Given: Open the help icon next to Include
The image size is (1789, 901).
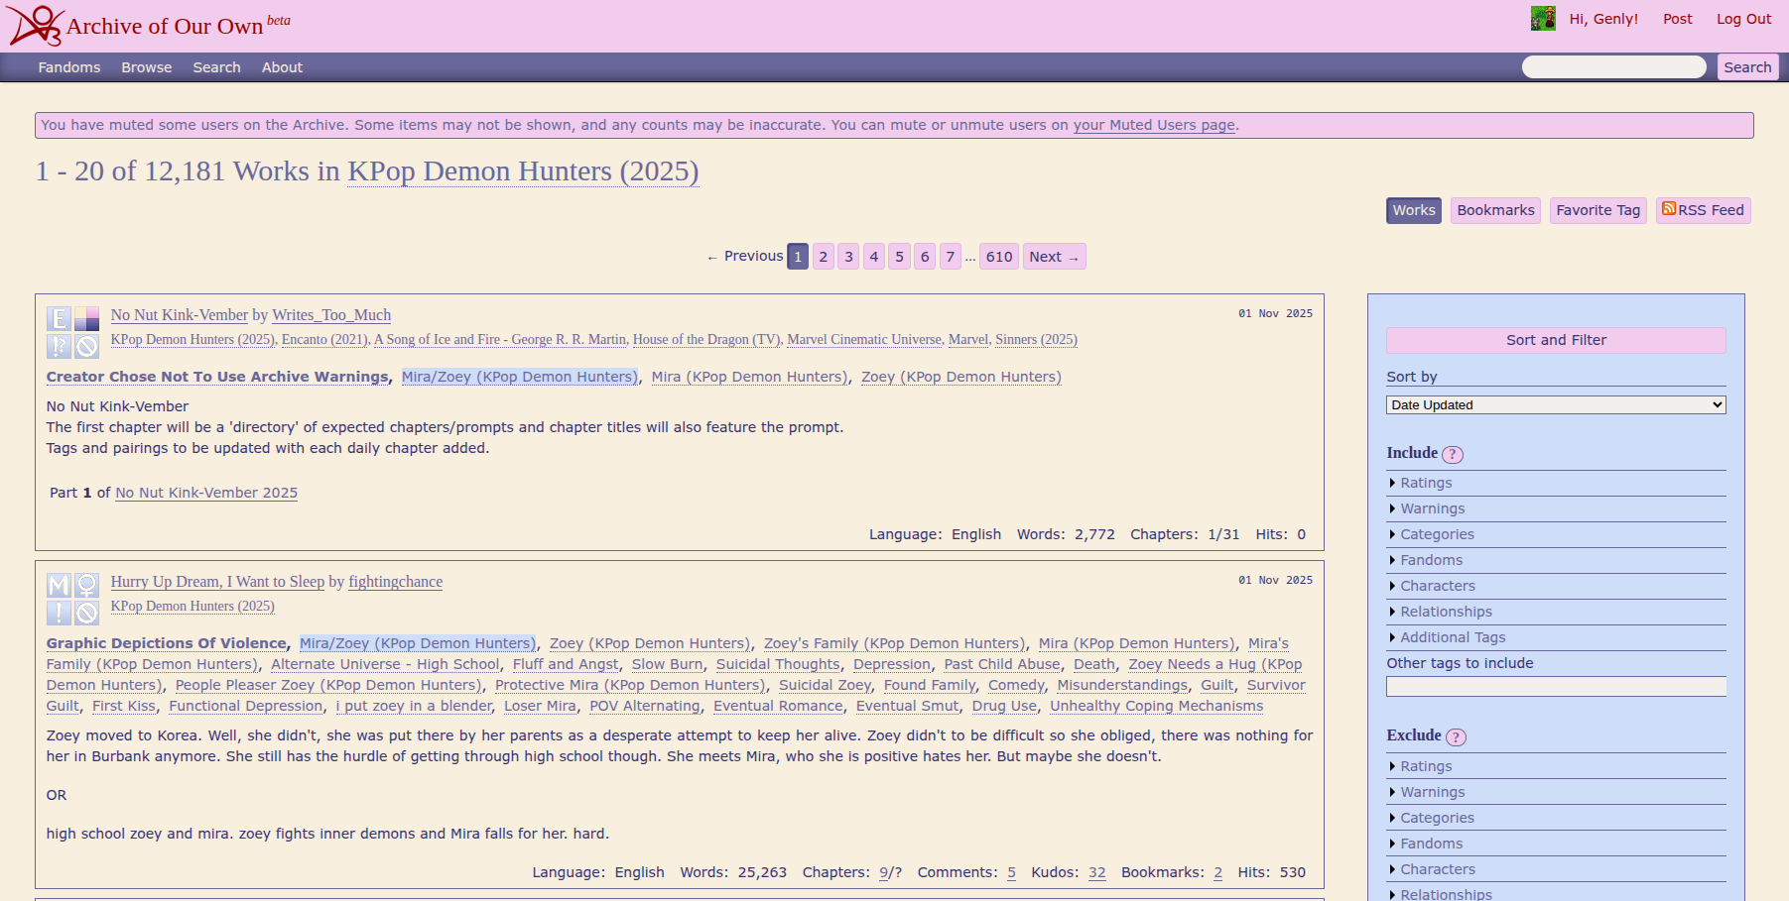Looking at the screenshot, I should (1452, 455).
